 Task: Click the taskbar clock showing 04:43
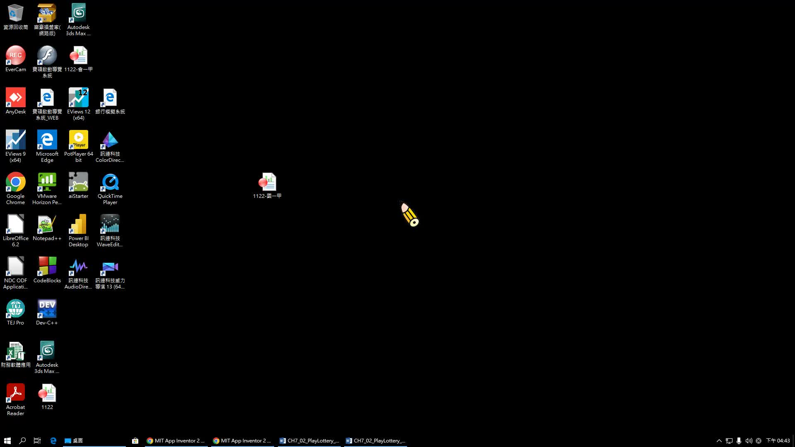coord(778,441)
